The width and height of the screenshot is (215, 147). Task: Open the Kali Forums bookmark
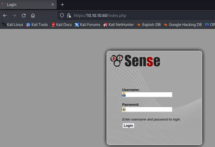[87, 25]
